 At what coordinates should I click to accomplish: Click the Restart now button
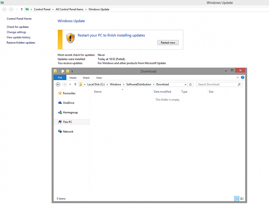(168, 43)
